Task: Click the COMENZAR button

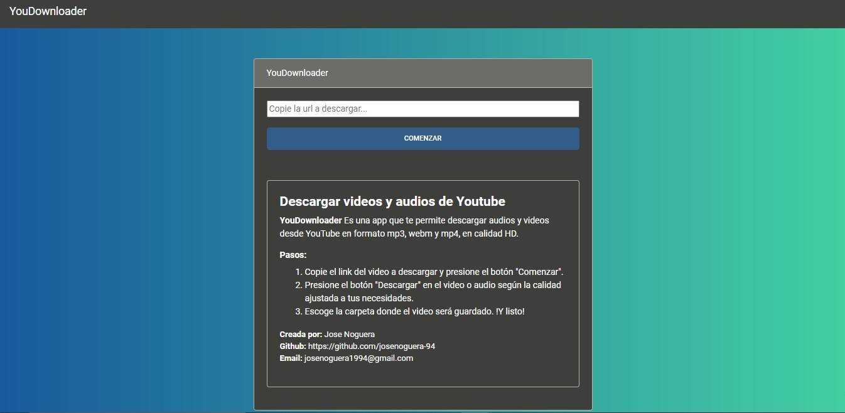Action: tap(422, 138)
